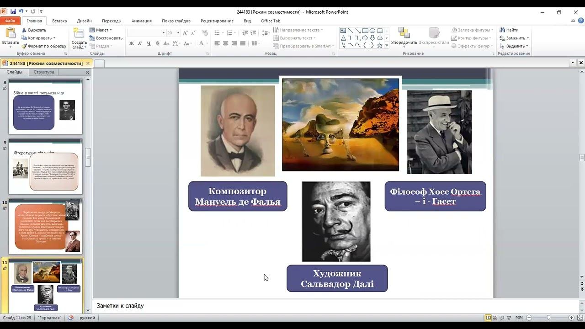Justify text in paragraph group

(x=243, y=43)
